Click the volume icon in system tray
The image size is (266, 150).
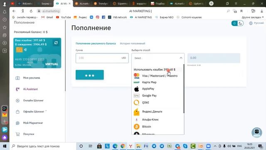pyautogui.click(x=229, y=146)
